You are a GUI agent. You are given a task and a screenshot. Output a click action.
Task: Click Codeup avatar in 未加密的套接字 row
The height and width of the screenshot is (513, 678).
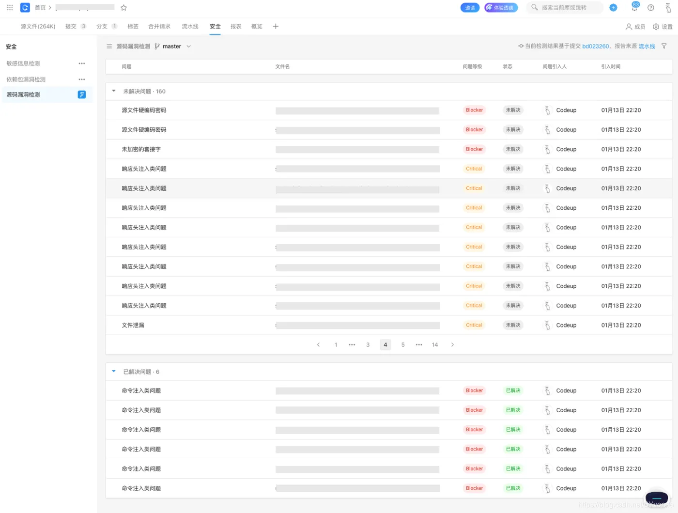(547, 149)
